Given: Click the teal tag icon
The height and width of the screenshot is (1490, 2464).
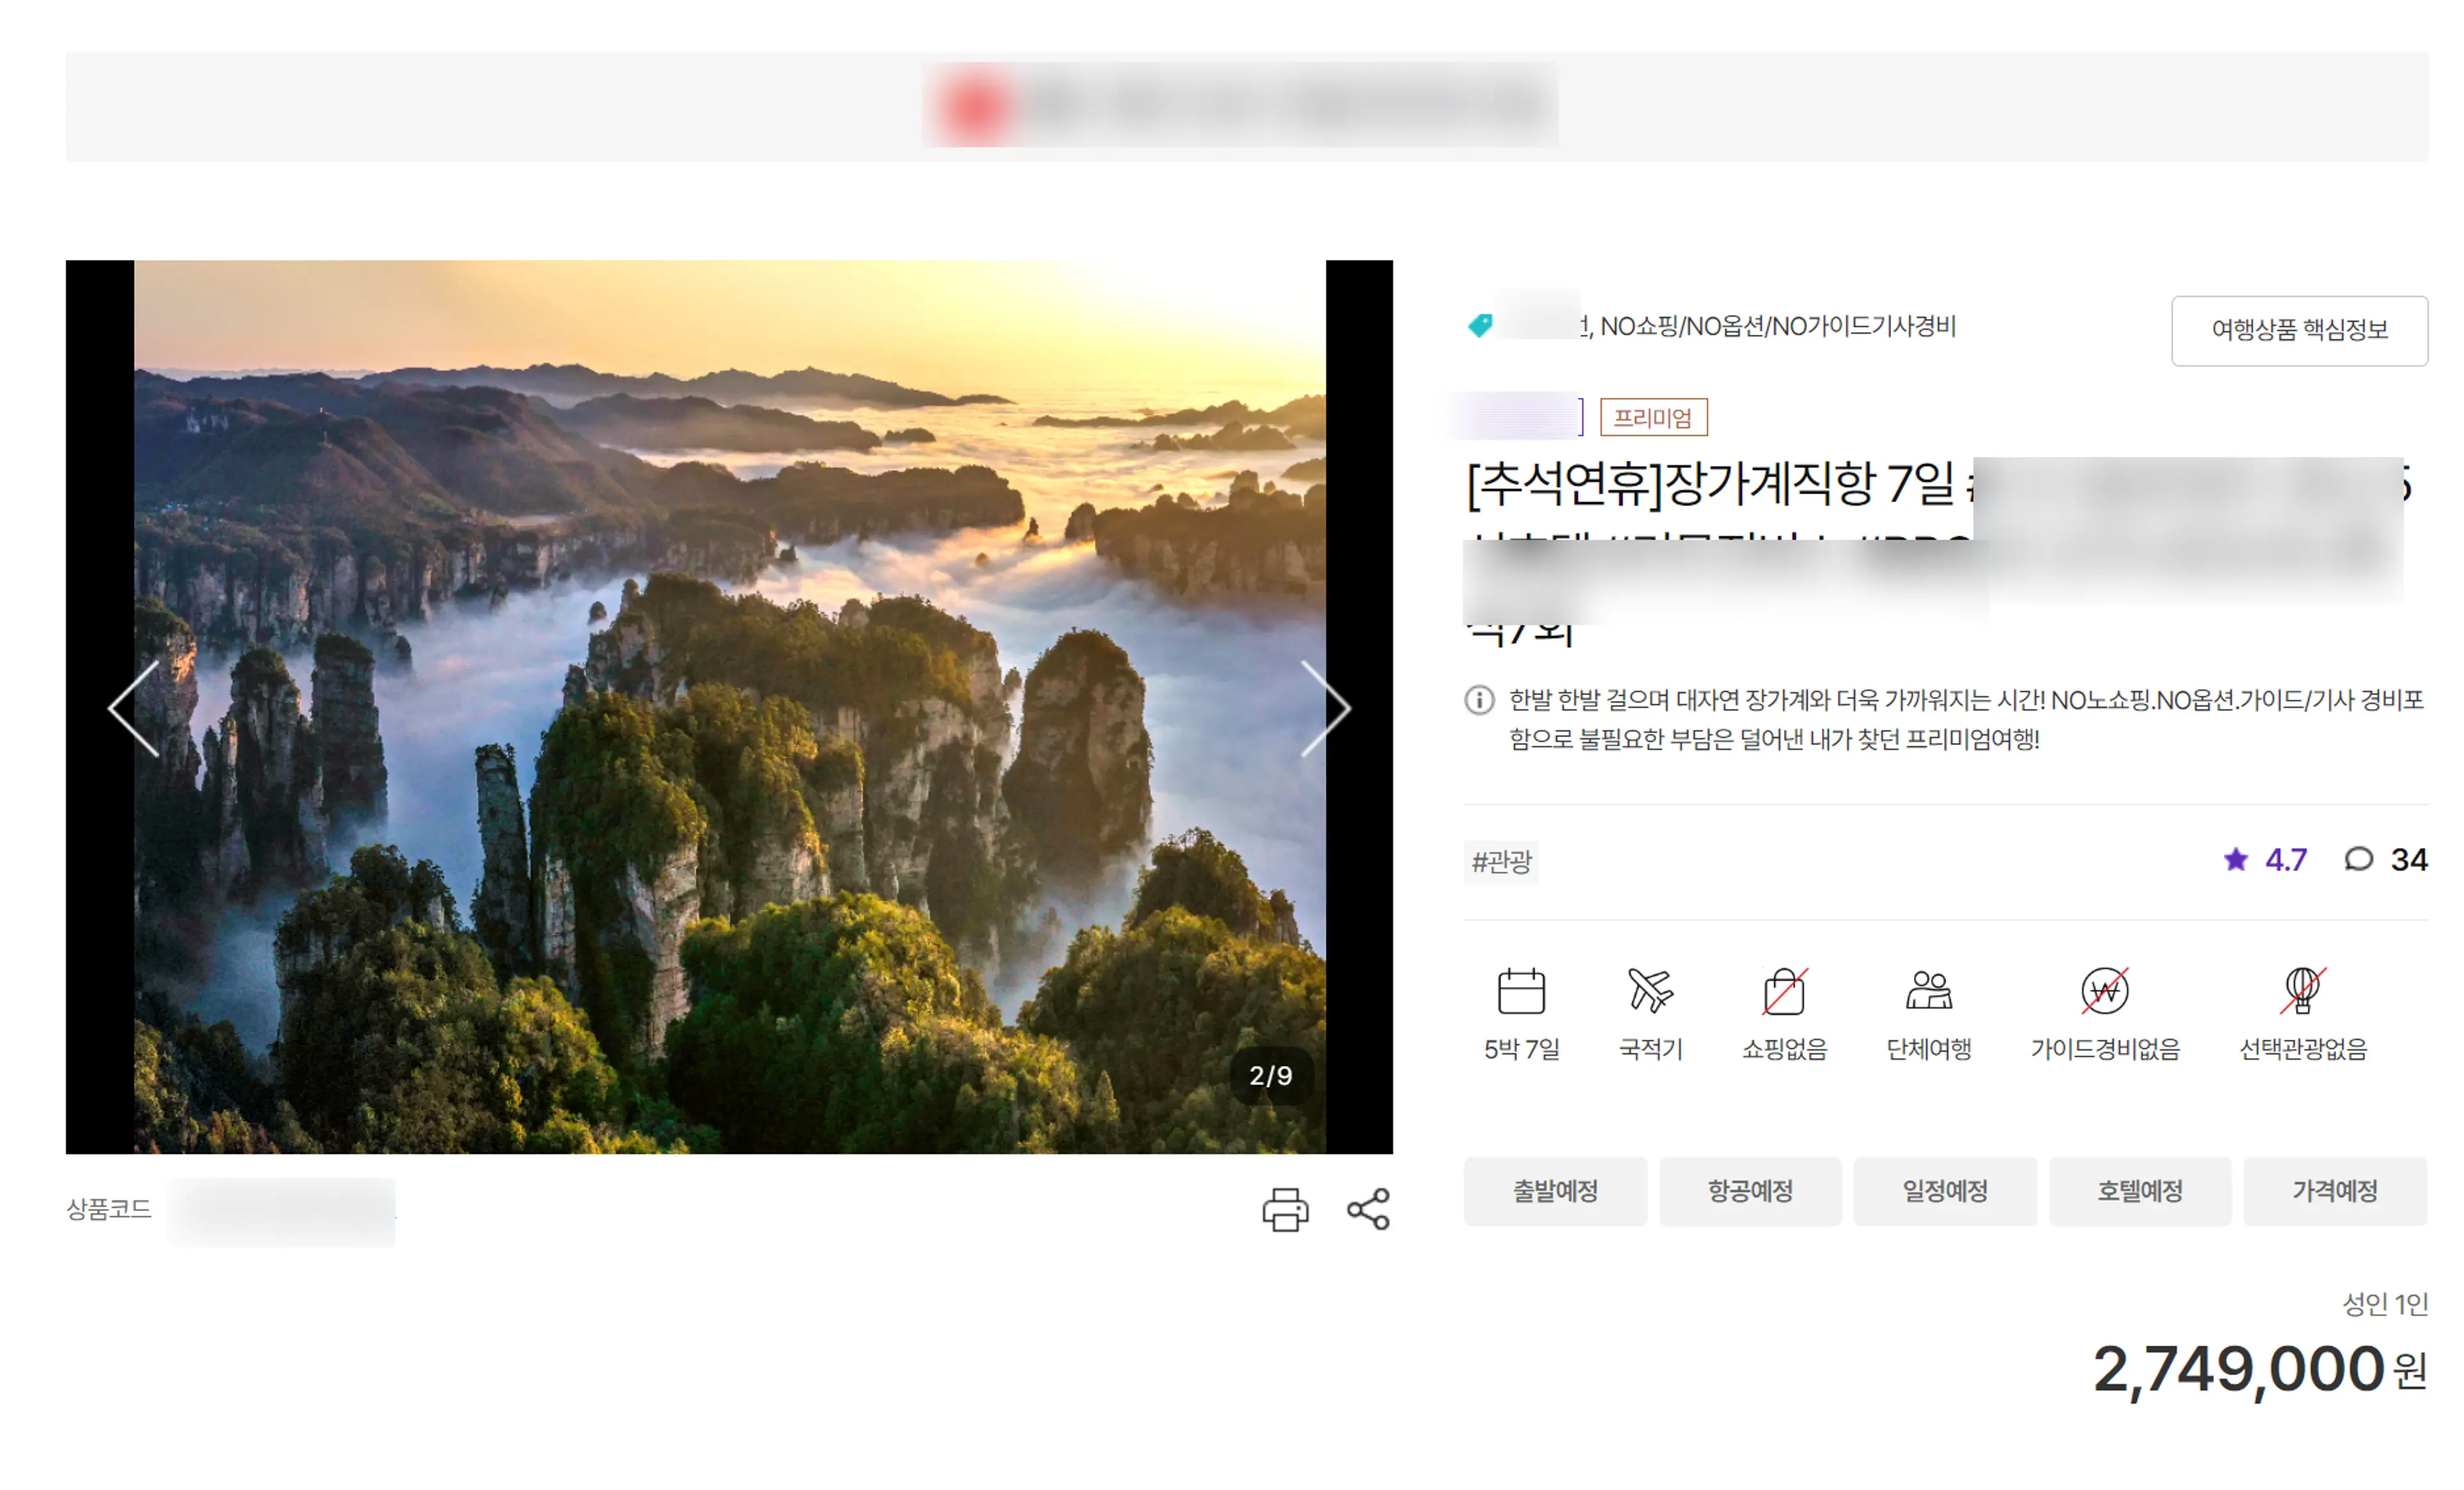Looking at the screenshot, I should click(1480, 325).
